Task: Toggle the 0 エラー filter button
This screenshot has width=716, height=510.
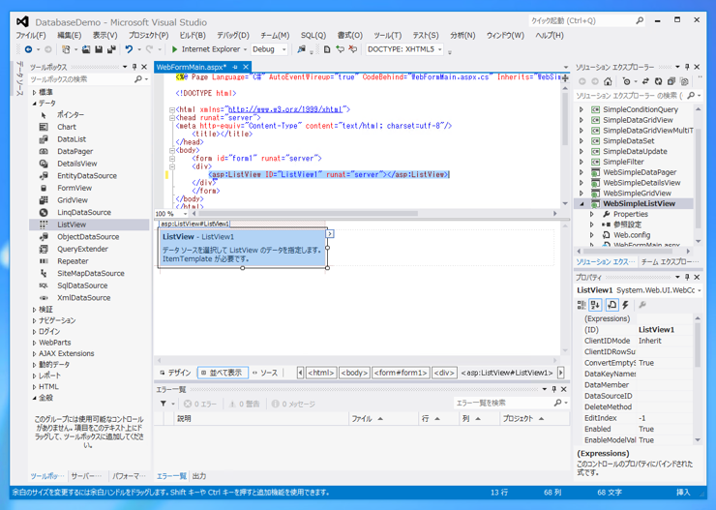Action: pyautogui.click(x=200, y=404)
